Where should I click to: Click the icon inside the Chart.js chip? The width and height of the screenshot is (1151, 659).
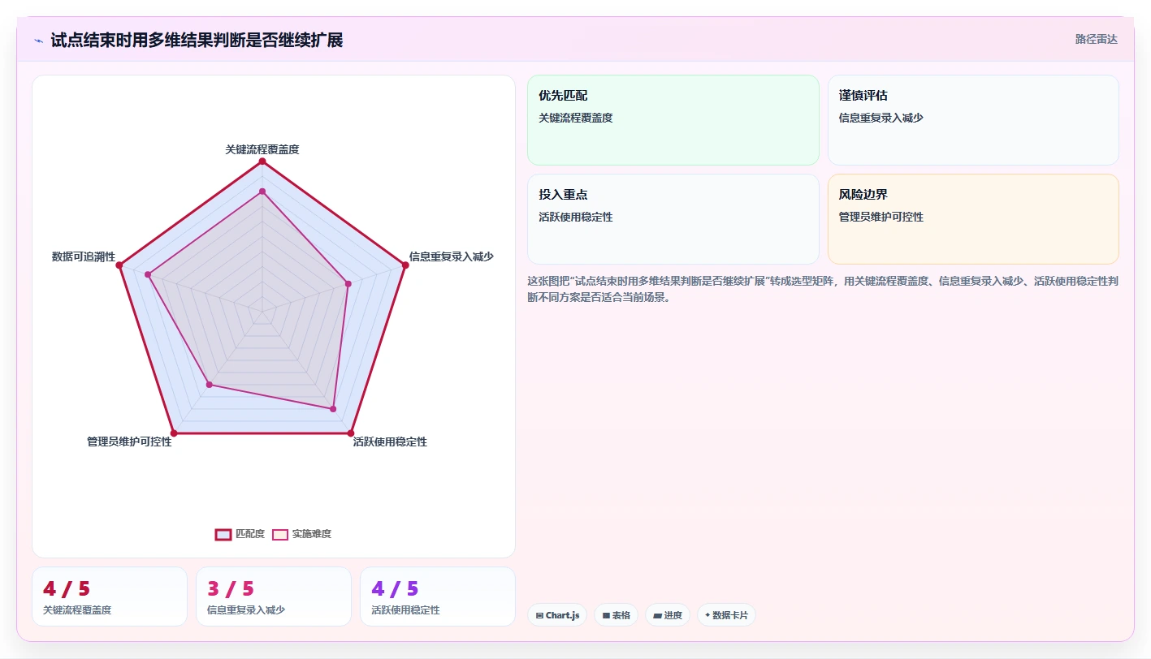[539, 616]
